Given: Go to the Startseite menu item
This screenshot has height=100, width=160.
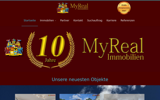Looking at the screenshot, I should click(30, 21).
